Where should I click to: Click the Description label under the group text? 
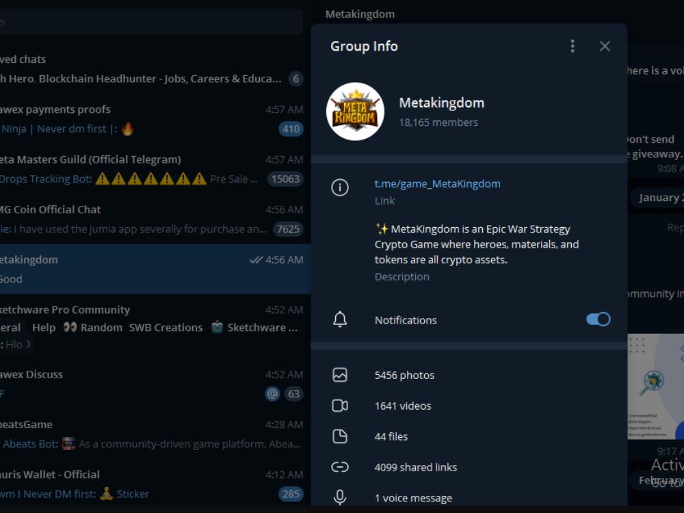click(x=402, y=276)
